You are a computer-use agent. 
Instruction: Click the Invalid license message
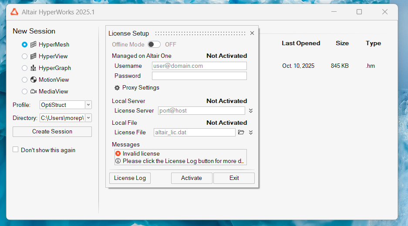(x=141, y=153)
